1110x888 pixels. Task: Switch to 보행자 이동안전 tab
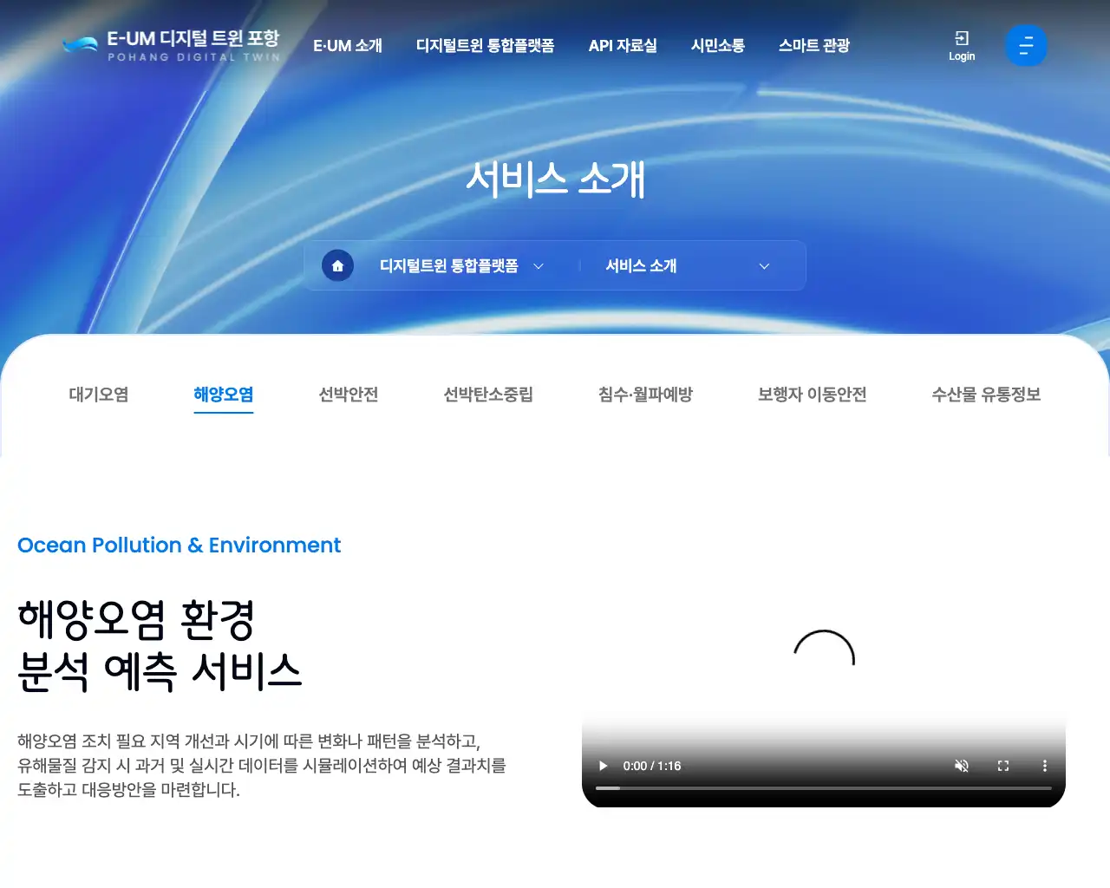point(813,395)
